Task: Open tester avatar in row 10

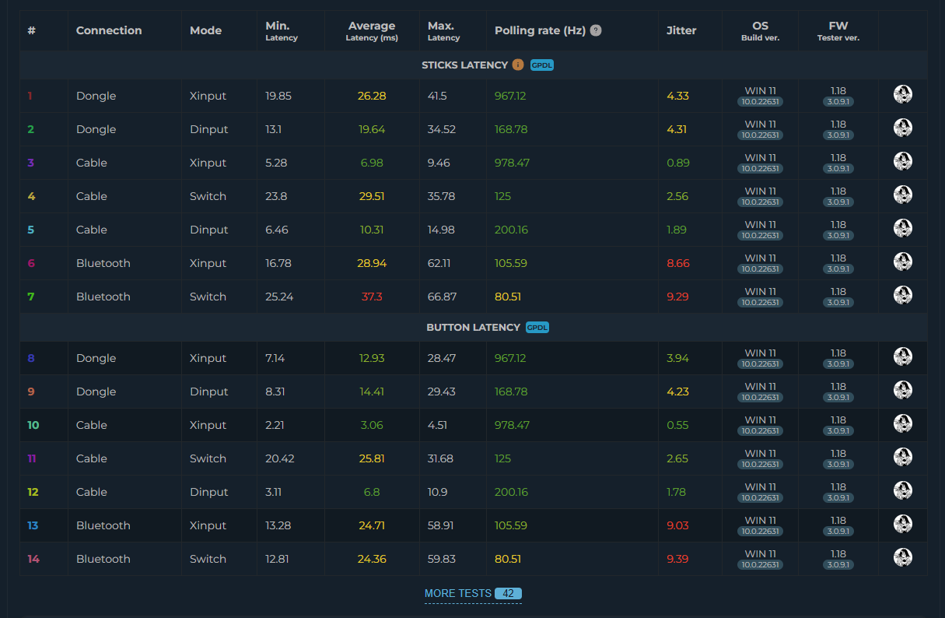Action: [x=903, y=424]
